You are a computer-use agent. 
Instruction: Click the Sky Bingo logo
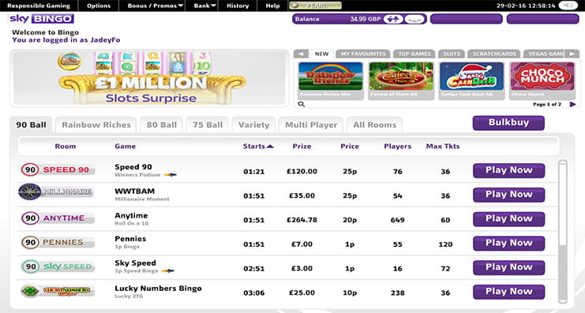point(41,19)
